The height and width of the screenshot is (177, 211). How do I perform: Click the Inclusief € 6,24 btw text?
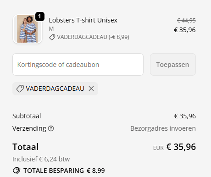tap(41, 159)
